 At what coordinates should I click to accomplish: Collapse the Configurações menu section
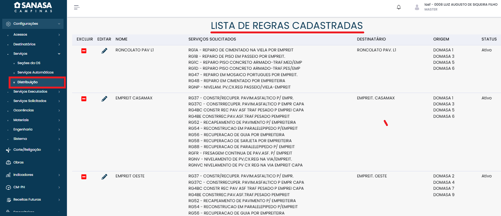[33, 24]
